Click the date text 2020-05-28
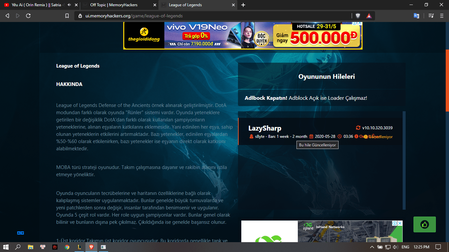The image size is (449, 252). [325, 136]
